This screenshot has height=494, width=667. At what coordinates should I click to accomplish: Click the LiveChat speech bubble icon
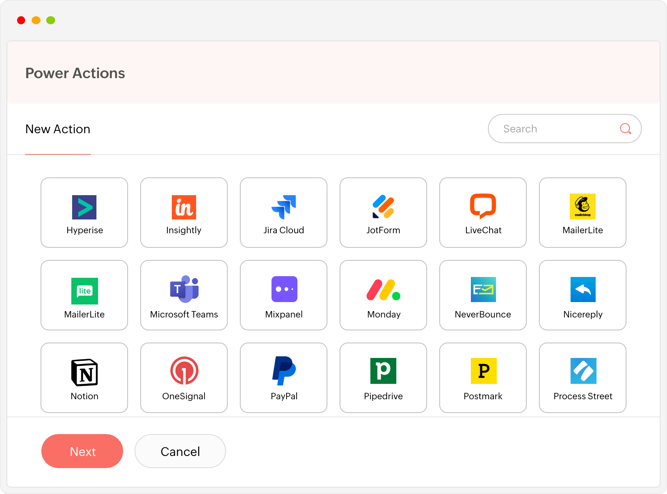(x=483, y=207)
